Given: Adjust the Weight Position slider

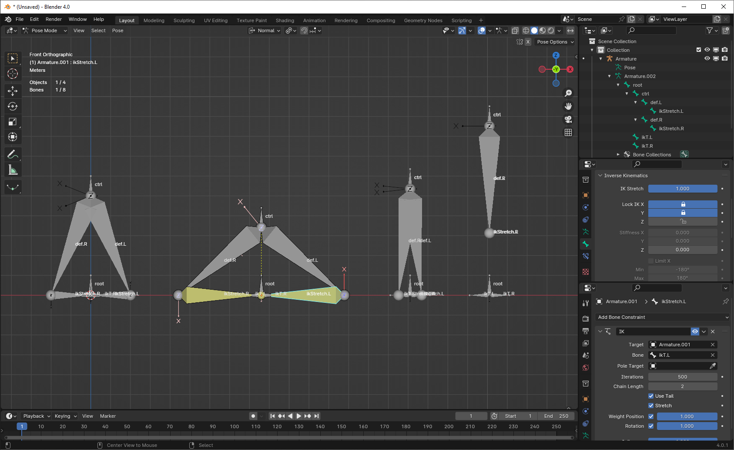Looking at the screenshot, I should (687, 416).
